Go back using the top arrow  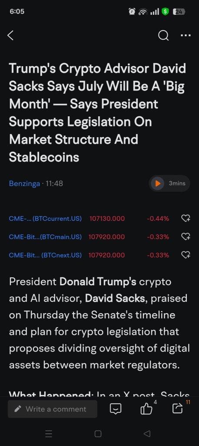tap(10, 36)
